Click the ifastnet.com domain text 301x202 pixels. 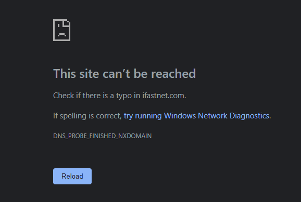click(x=164, y=96)
